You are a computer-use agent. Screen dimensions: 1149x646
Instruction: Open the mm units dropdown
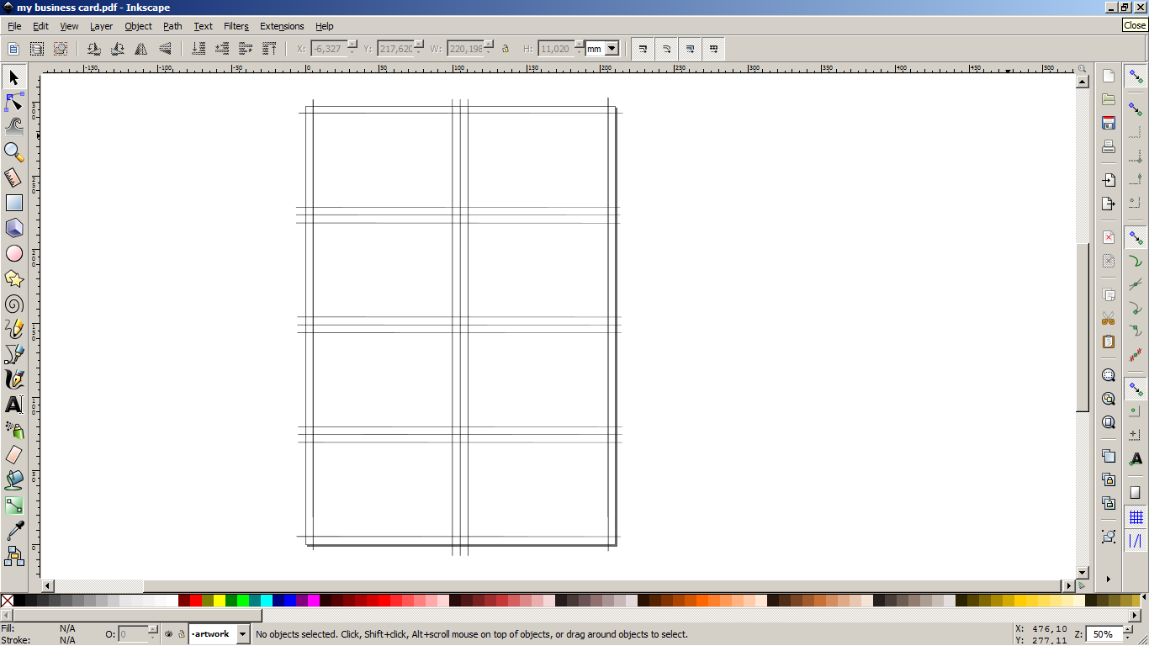pyautogui.click(x=612, y=49)
